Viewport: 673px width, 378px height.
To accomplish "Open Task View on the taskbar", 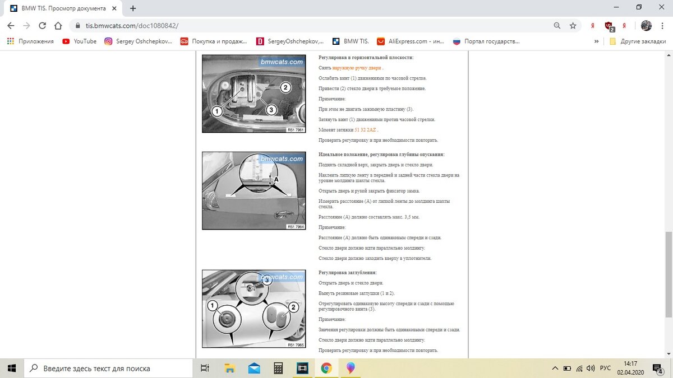I will pyautogui.click(x=205, y=368).
